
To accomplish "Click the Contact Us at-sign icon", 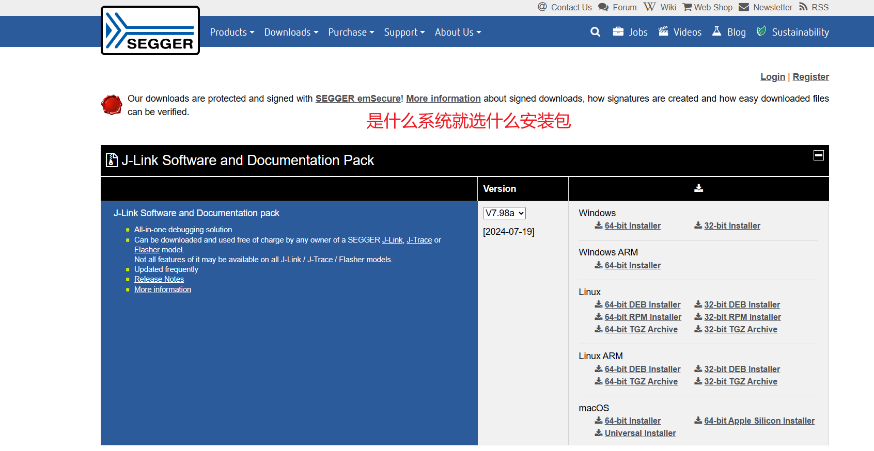I will [x=542, y=7].
